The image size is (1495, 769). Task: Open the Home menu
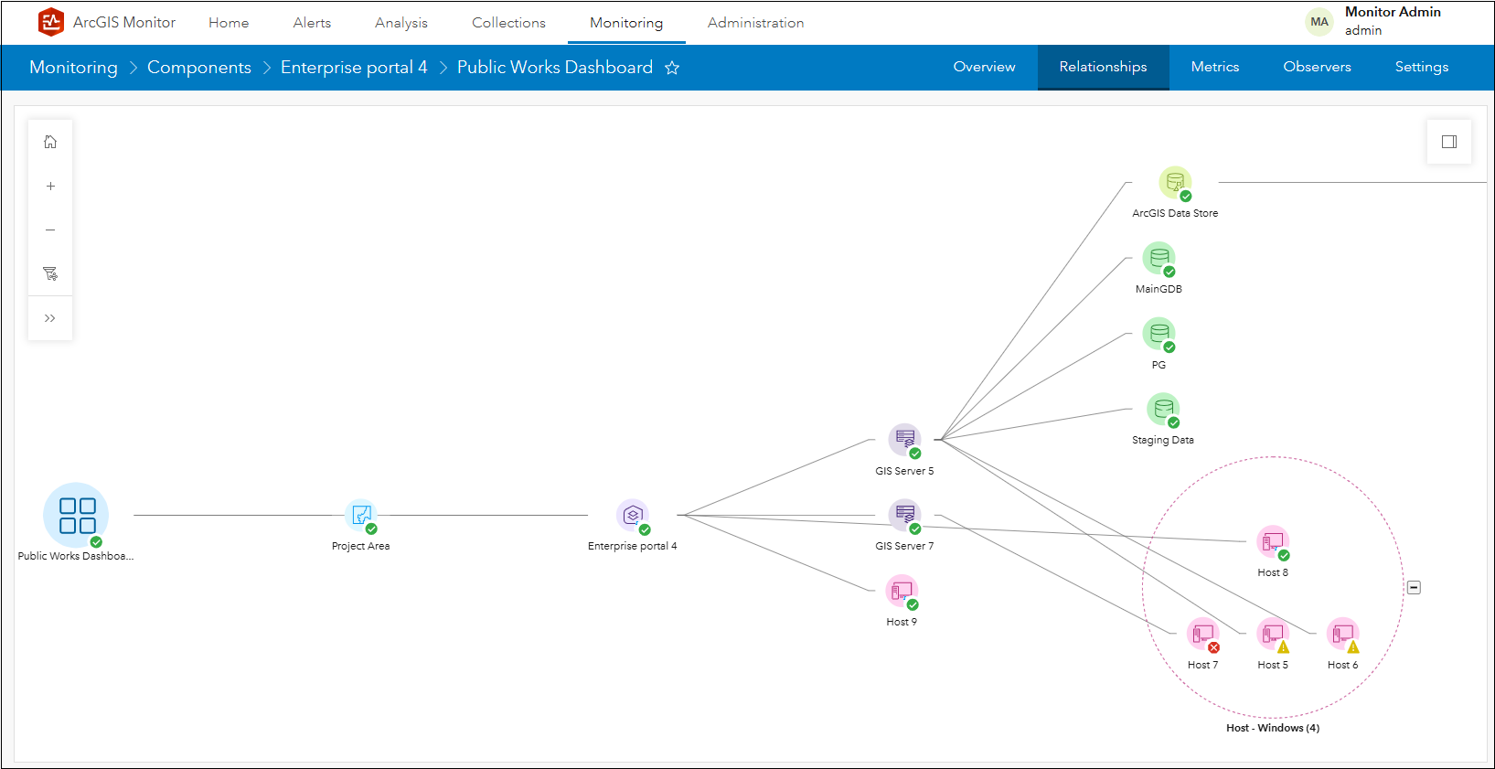229,23
